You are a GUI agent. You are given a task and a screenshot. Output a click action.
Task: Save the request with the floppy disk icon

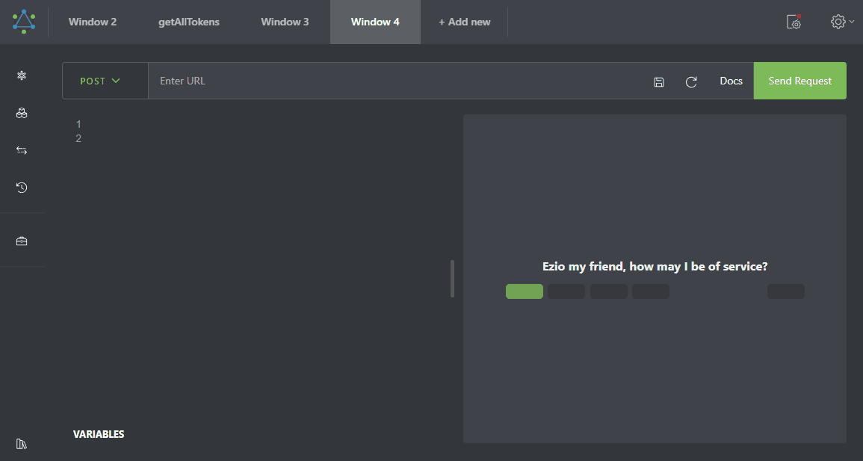coord(659,82)
